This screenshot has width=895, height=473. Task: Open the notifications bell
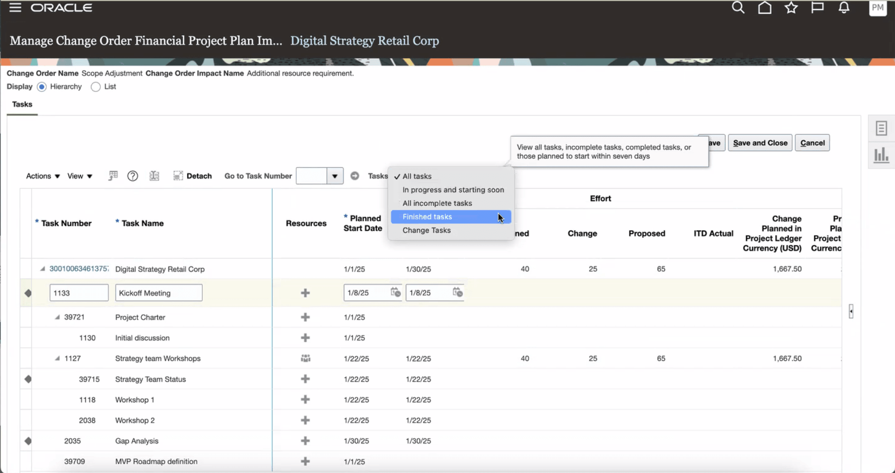click(844, 8)
